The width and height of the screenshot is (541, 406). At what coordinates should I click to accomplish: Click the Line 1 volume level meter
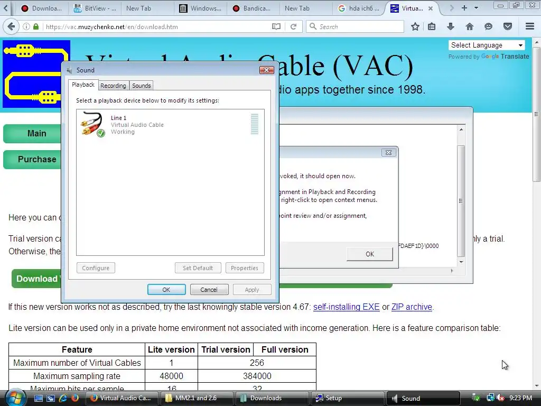click(x=255, y=124)
